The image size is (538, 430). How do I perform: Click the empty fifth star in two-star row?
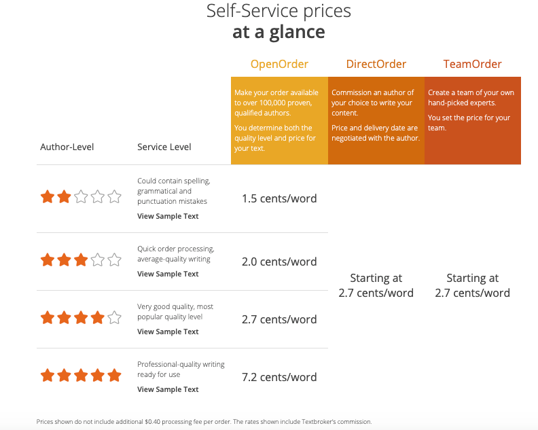114,198
